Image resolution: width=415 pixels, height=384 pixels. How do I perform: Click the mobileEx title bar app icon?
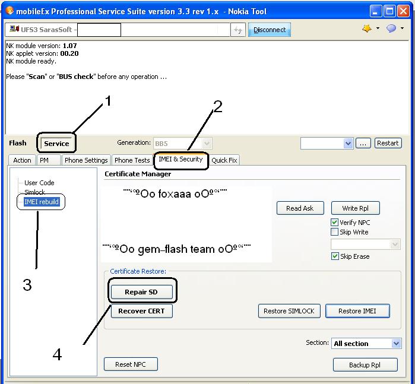9,11
